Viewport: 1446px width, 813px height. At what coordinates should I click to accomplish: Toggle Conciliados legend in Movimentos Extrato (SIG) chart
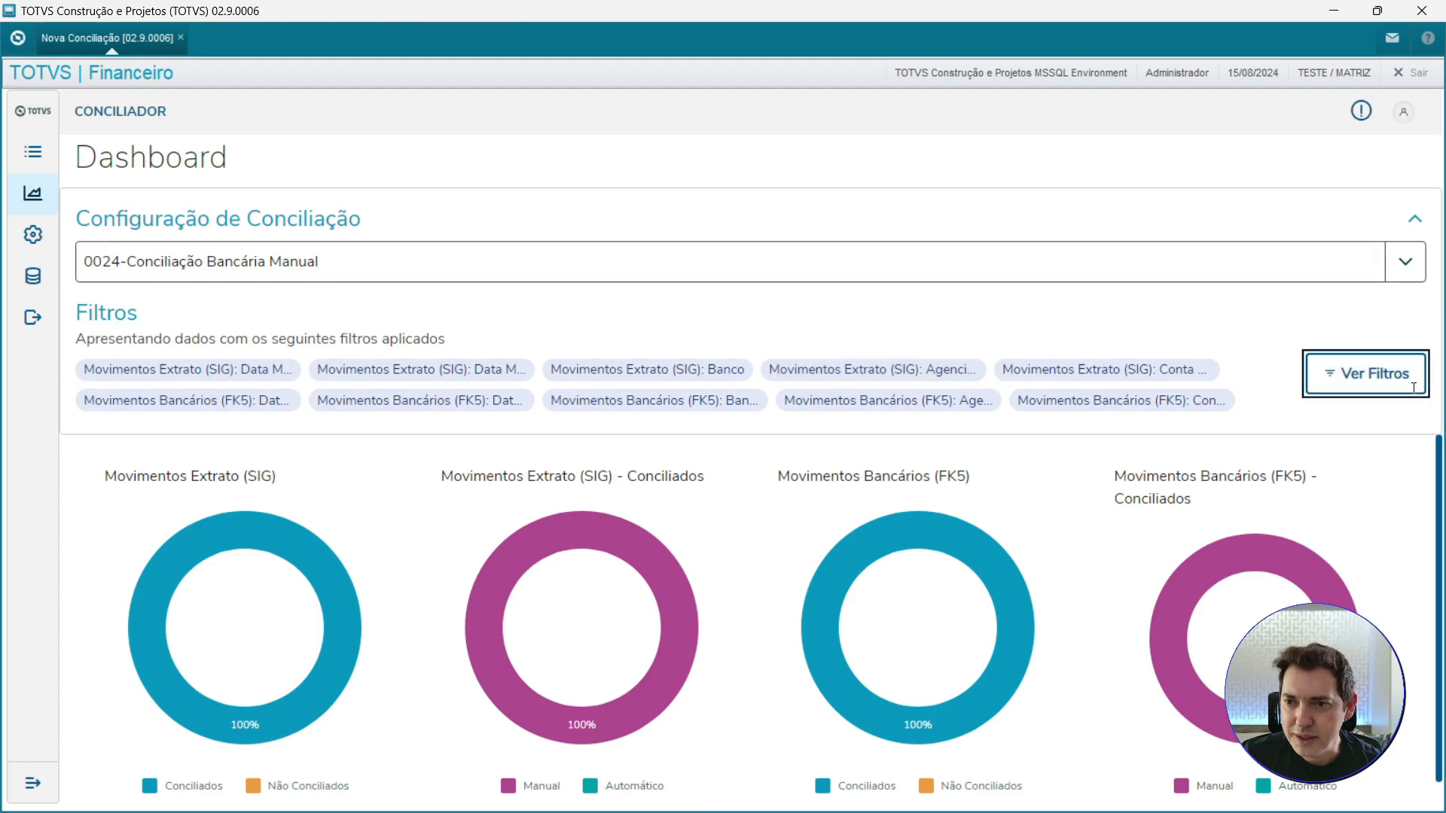182,786
